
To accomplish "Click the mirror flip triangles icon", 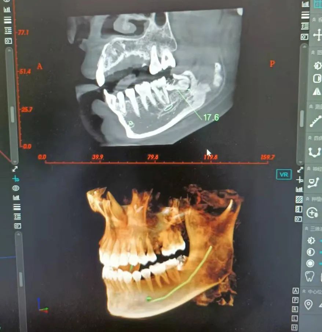I will pos(317,91).
